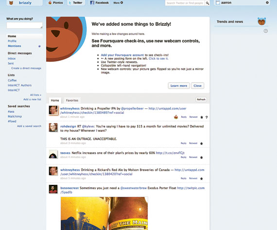277x230 pixels.
Task: Star the teeves Netflix tweet
Action: click(201, 158)
